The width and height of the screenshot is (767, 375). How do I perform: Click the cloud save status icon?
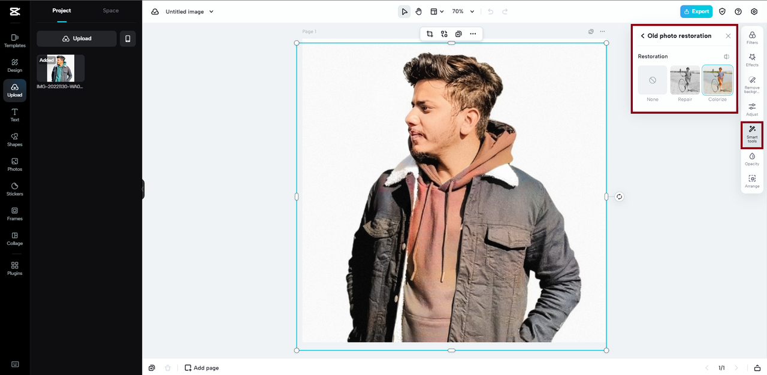click(155, 11)
